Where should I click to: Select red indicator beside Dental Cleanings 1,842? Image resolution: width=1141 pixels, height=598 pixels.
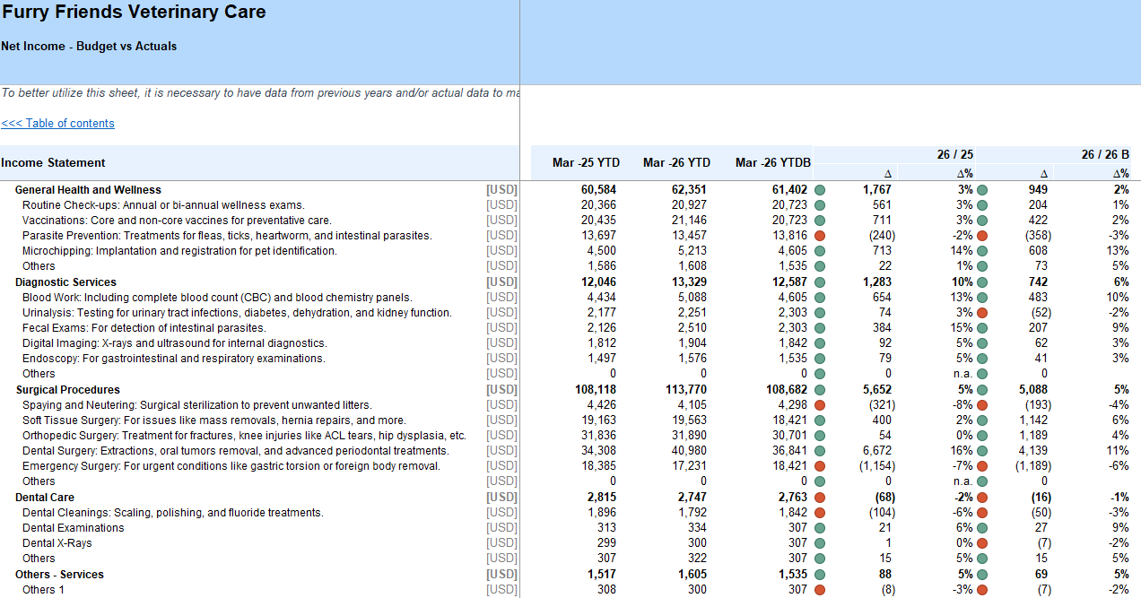point(820,513)
